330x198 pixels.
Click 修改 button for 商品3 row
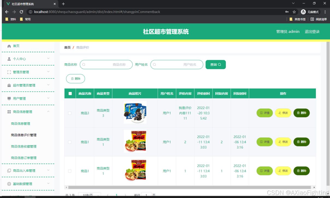coord(283,113)
